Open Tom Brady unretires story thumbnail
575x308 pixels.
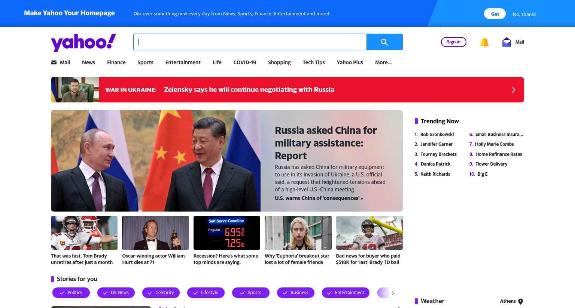pyautogui.click(x=84, y=233)
